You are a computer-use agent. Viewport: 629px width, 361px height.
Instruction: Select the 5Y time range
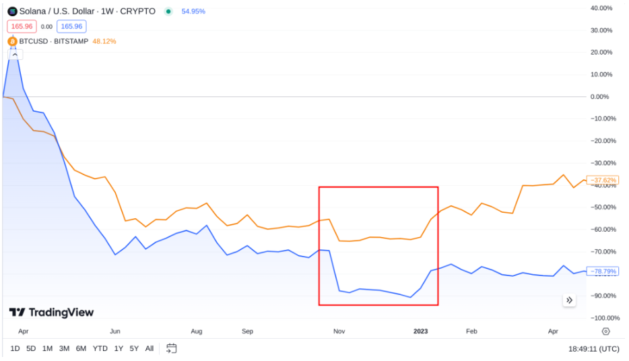click(x=134, y=349)
